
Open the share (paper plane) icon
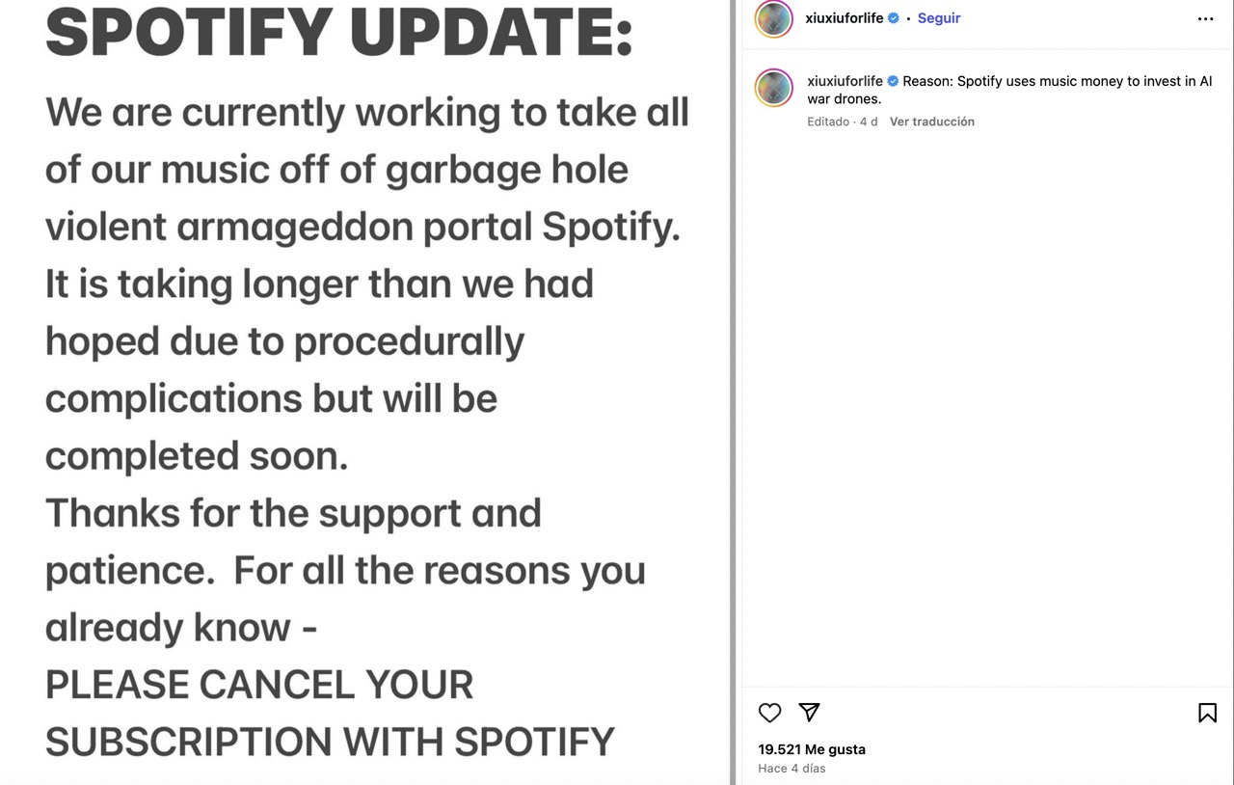[810, 713]
